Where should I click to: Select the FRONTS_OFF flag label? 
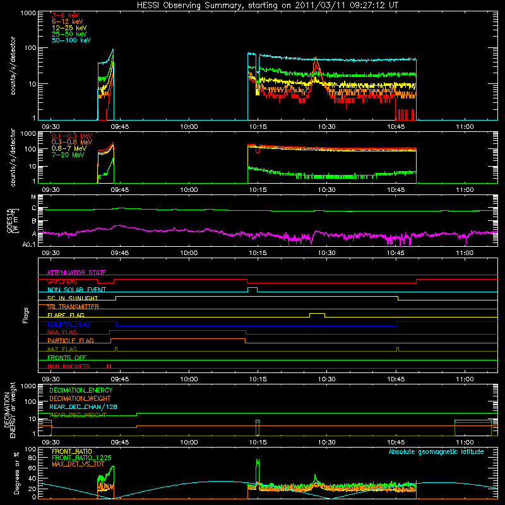(67, 358)
